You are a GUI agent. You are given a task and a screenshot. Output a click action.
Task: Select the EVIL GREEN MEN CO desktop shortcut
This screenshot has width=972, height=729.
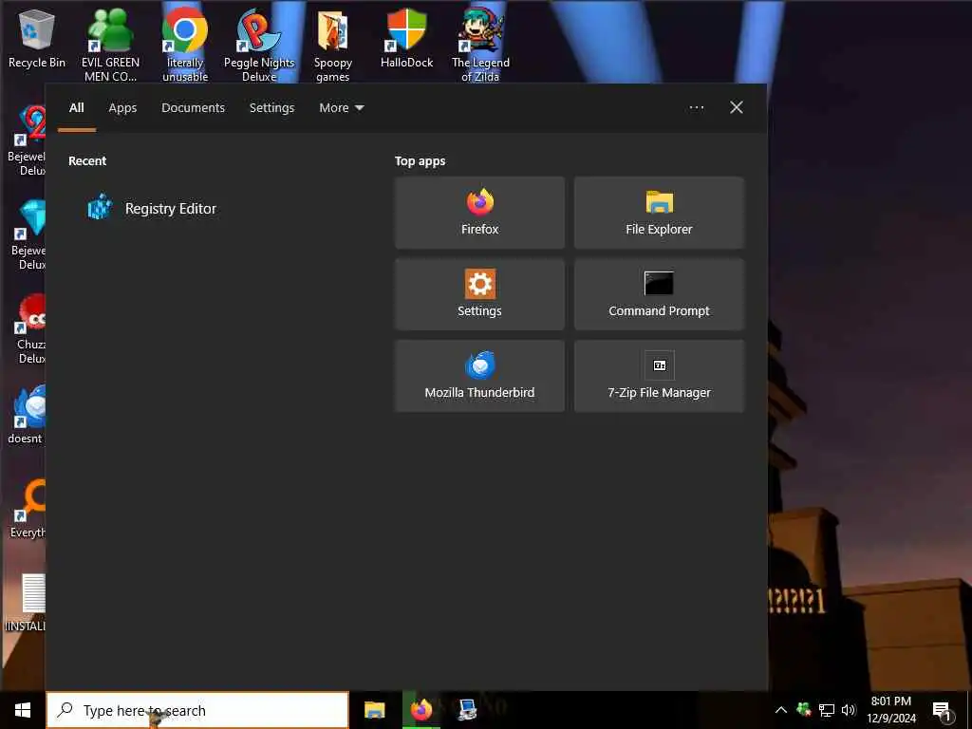click(110, 45)
